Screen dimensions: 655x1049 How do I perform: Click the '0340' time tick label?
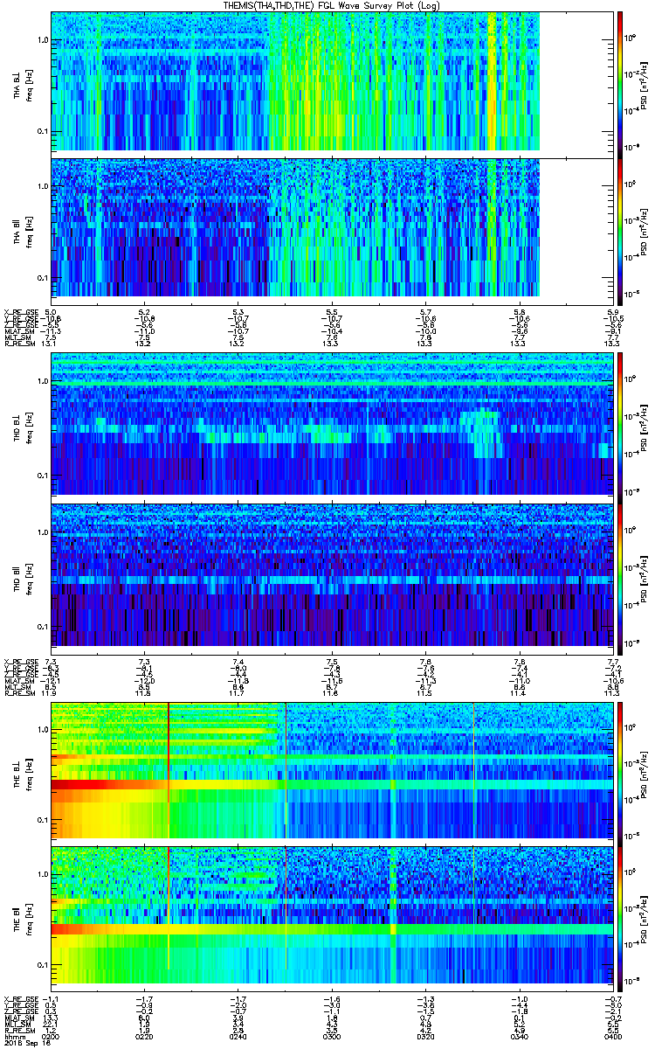[518, 1036]
